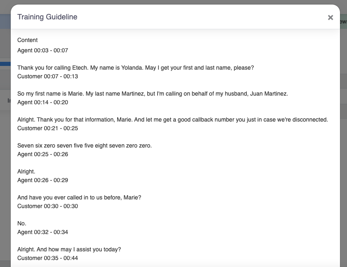Select the Agent 00:26 - 00:29 timestamp

[x=42, y=180]
